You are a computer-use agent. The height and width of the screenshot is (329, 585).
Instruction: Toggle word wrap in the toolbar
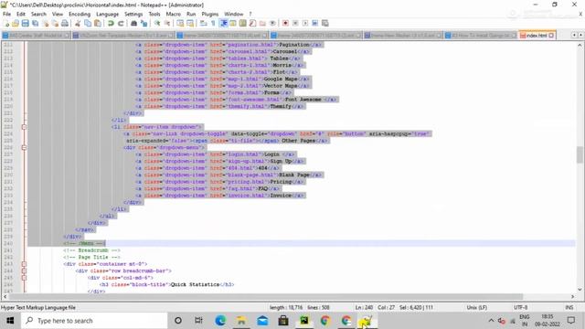[203, 24]
